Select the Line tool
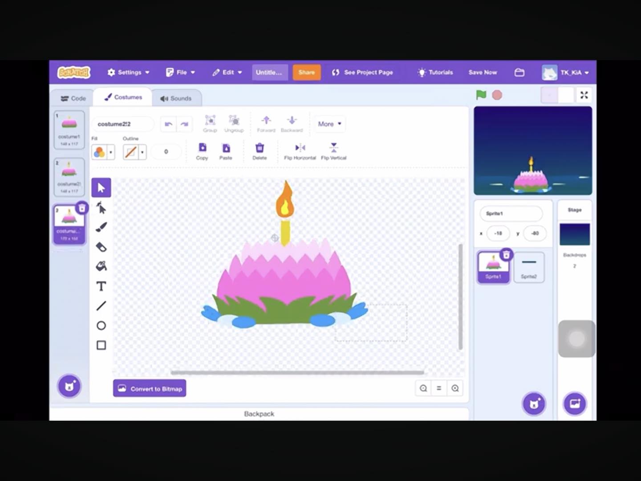This screenshot has height=481, width=641. [101, 306]
